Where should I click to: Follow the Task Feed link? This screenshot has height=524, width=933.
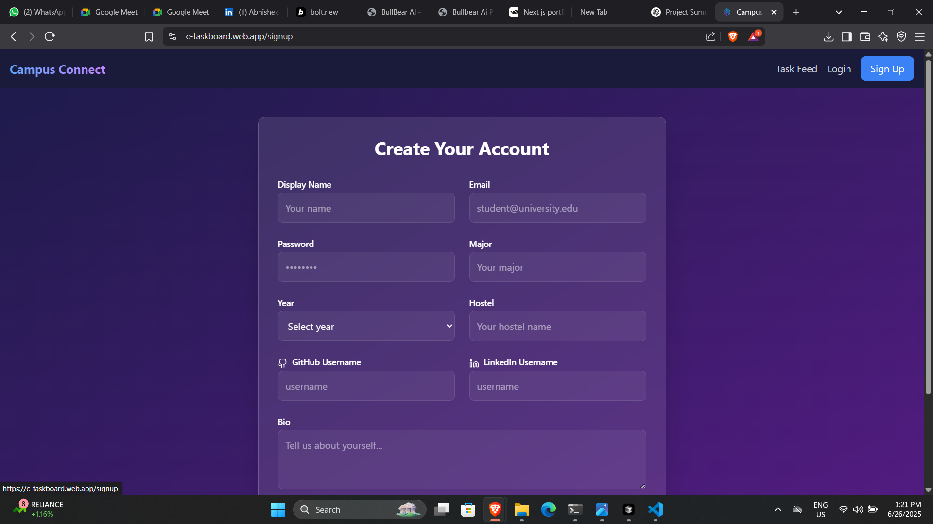point(796,69)
